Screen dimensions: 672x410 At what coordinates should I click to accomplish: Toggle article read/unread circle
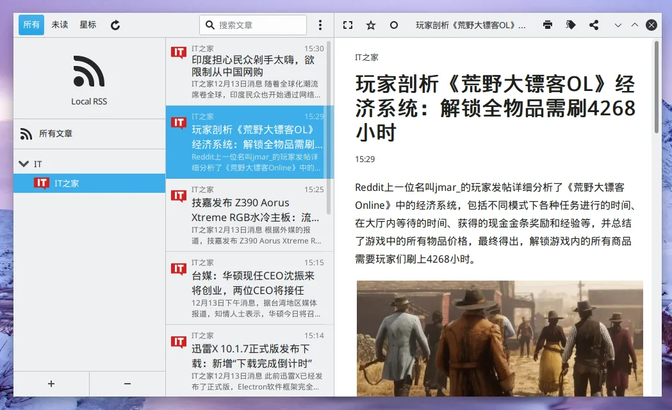coord(394,25)
